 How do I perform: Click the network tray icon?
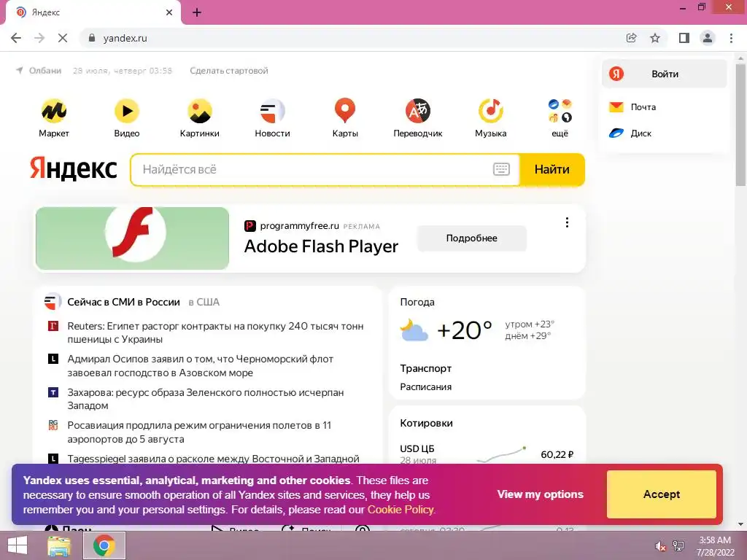coord(678,546)
